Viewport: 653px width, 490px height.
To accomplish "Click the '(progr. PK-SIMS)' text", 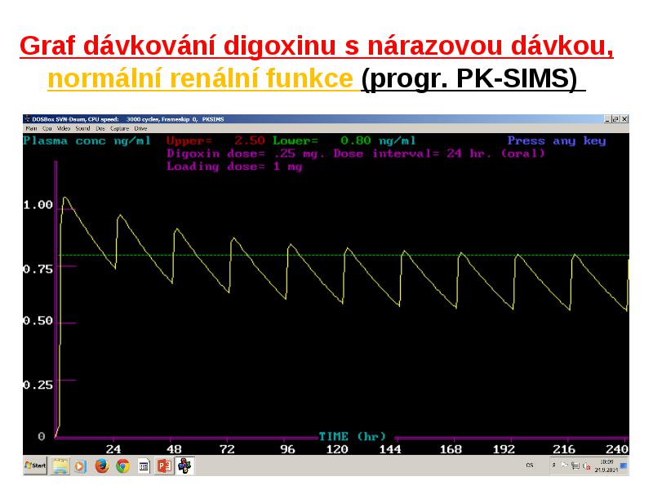I will click(469, 78).
